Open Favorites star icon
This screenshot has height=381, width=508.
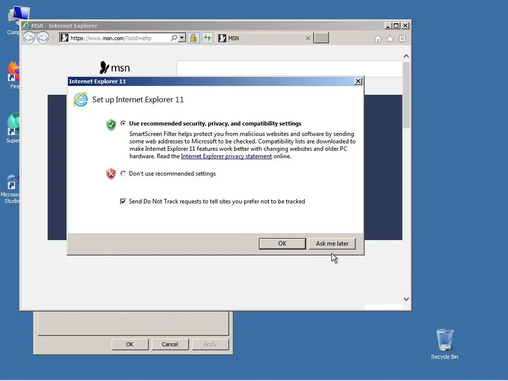tap(390, 39)
